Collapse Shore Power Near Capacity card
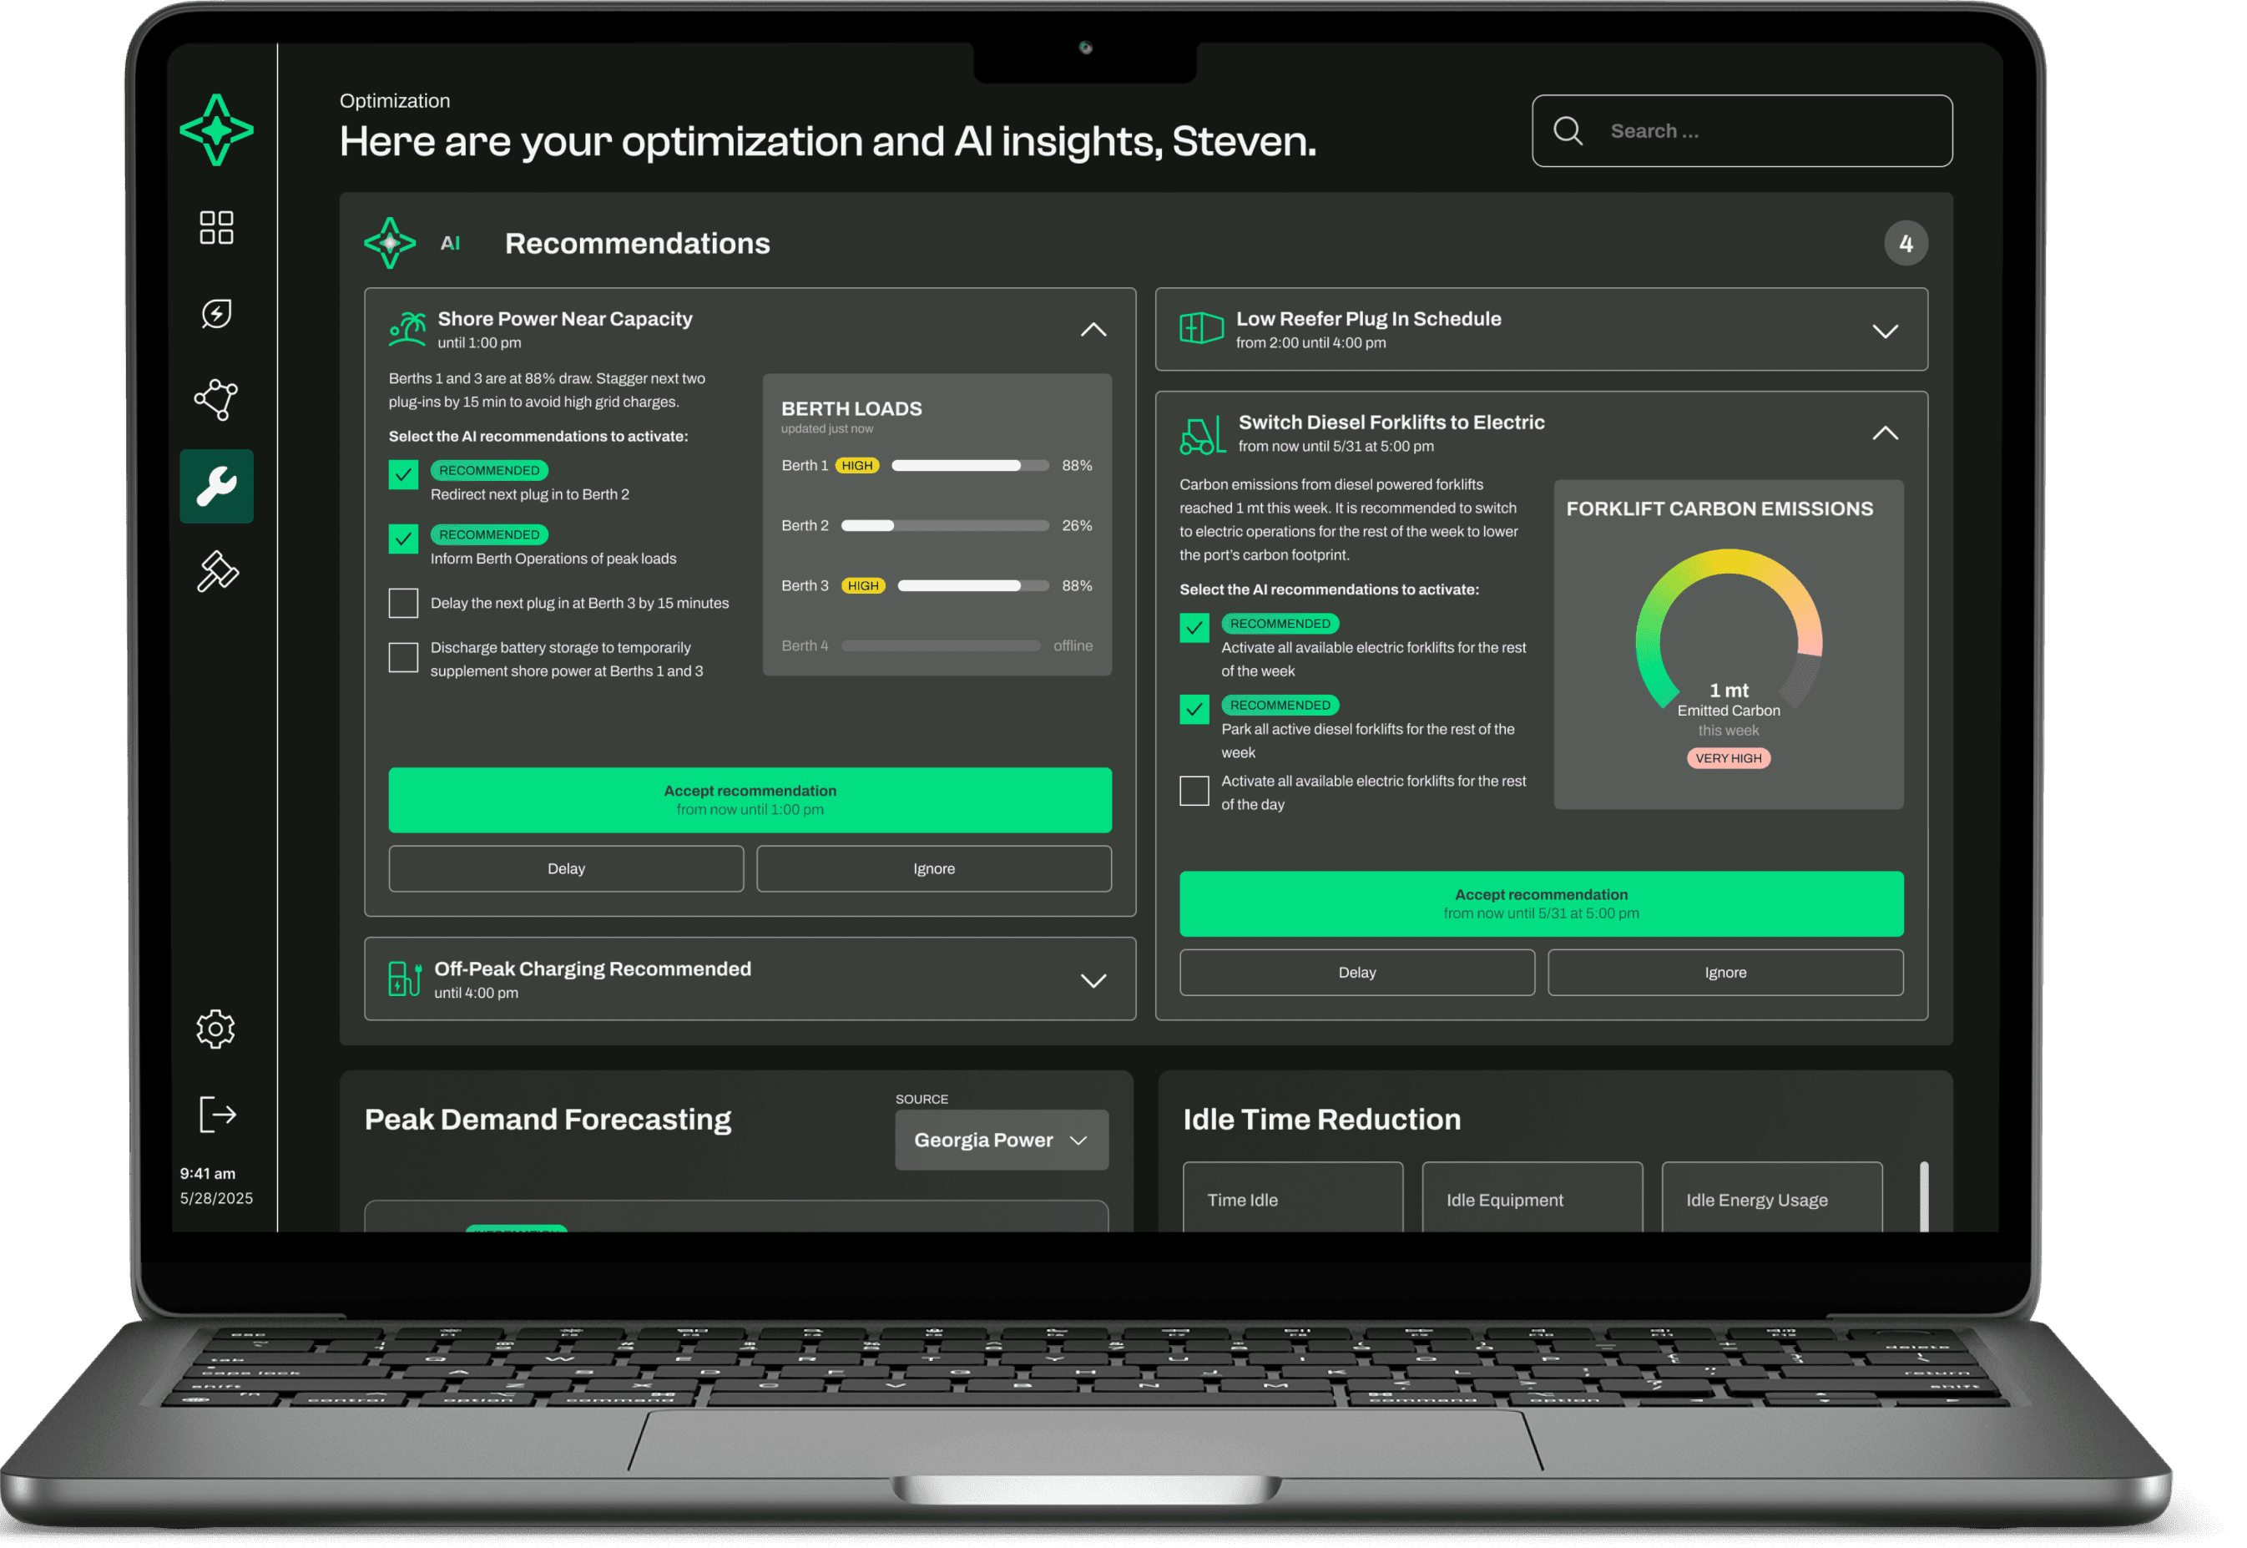Screen dimensions: 2247x1548 [1093, 330]
